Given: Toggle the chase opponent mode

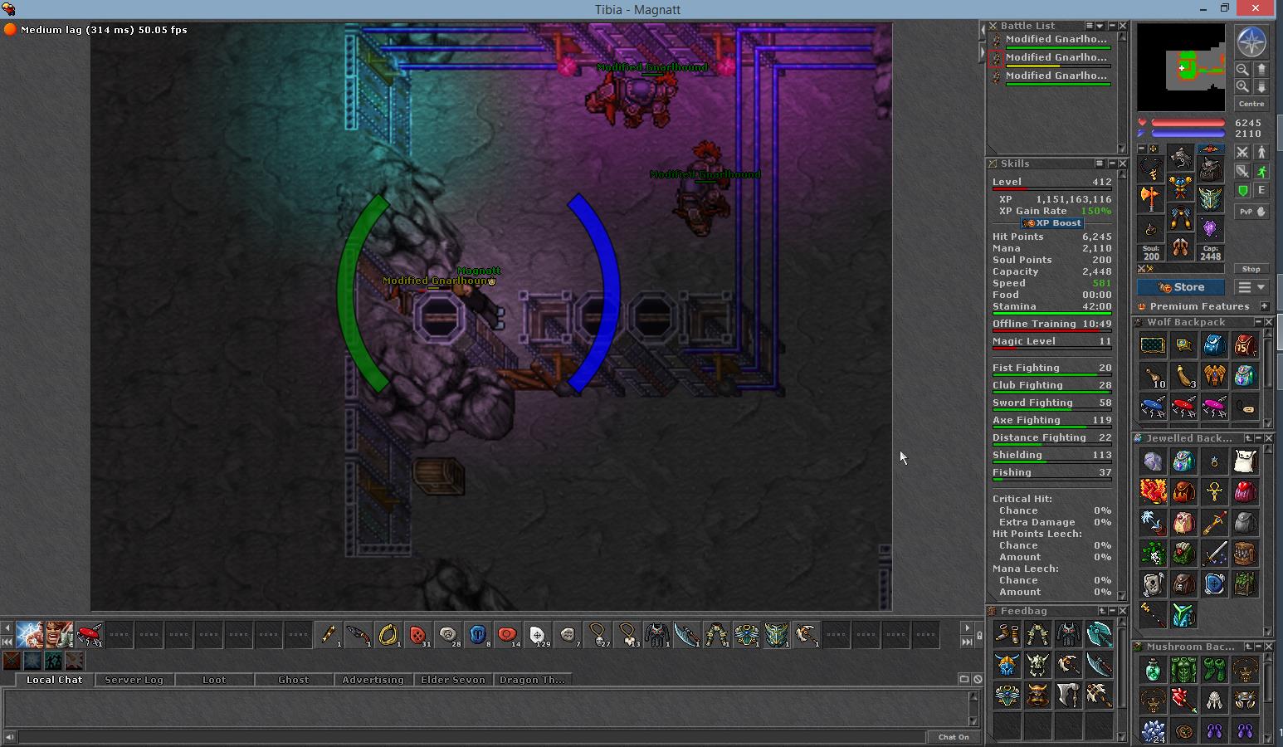Looking at the screenshot, I should tap(1261, 171).
